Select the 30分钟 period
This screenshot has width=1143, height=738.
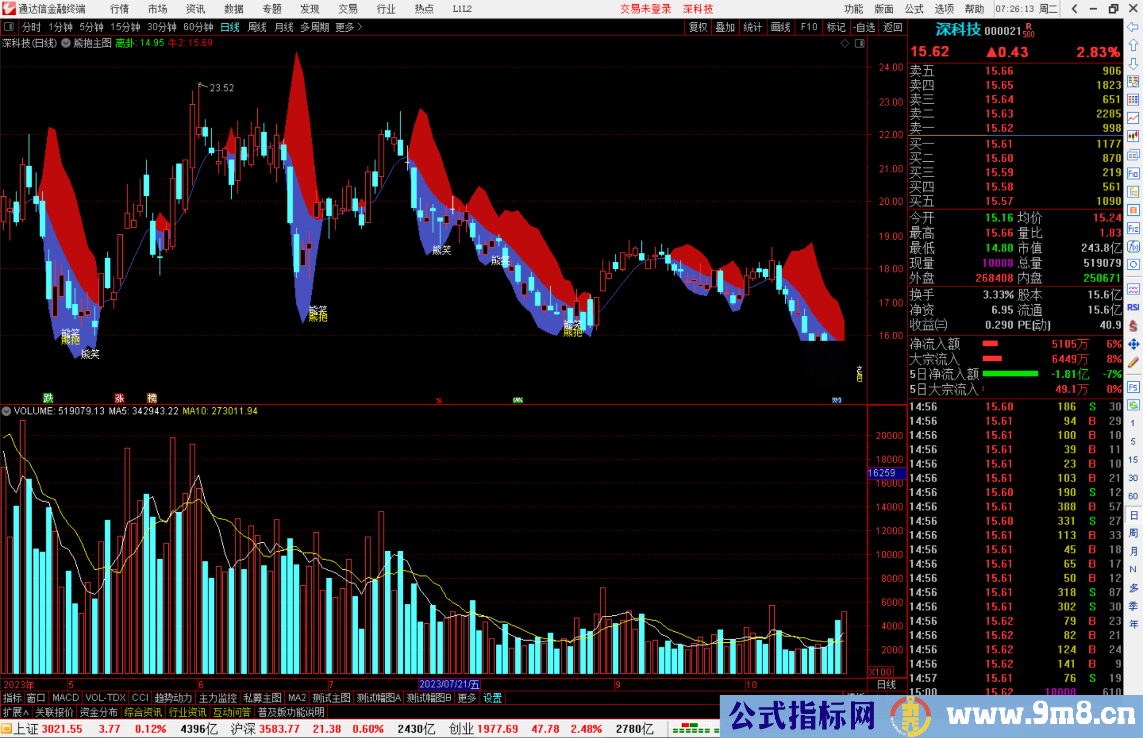click(162, 27)
